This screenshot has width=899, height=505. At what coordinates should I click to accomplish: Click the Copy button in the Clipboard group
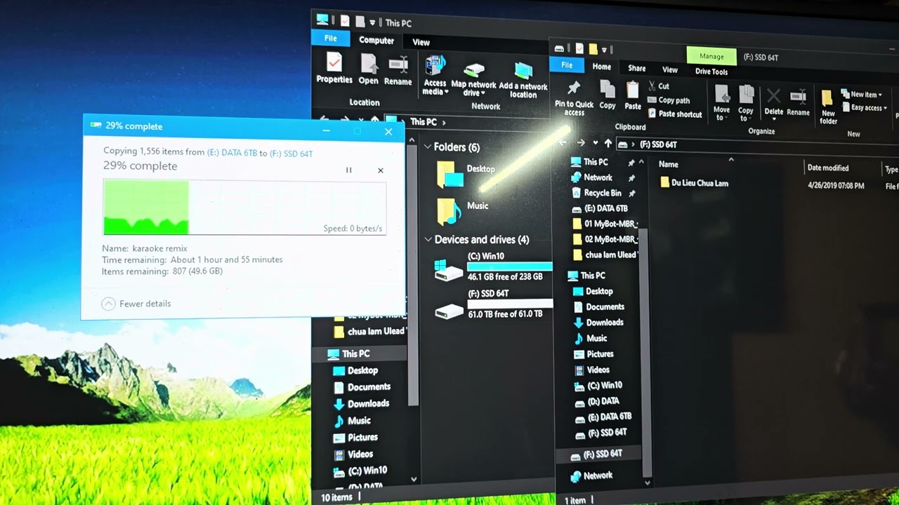608,95
